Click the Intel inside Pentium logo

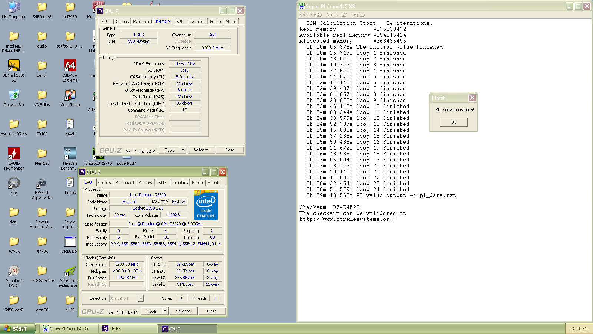[x=206, y=205]
